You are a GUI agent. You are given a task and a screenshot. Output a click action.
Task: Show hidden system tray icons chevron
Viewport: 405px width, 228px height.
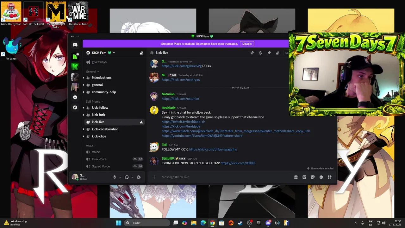356,223
